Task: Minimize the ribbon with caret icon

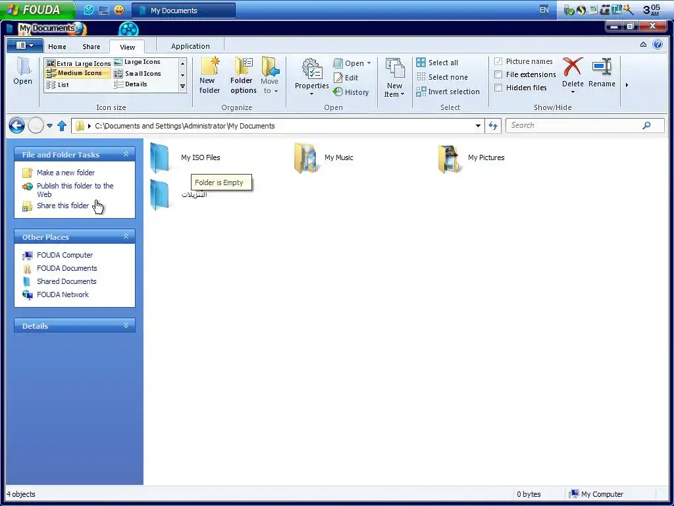Action: (643, 44)
